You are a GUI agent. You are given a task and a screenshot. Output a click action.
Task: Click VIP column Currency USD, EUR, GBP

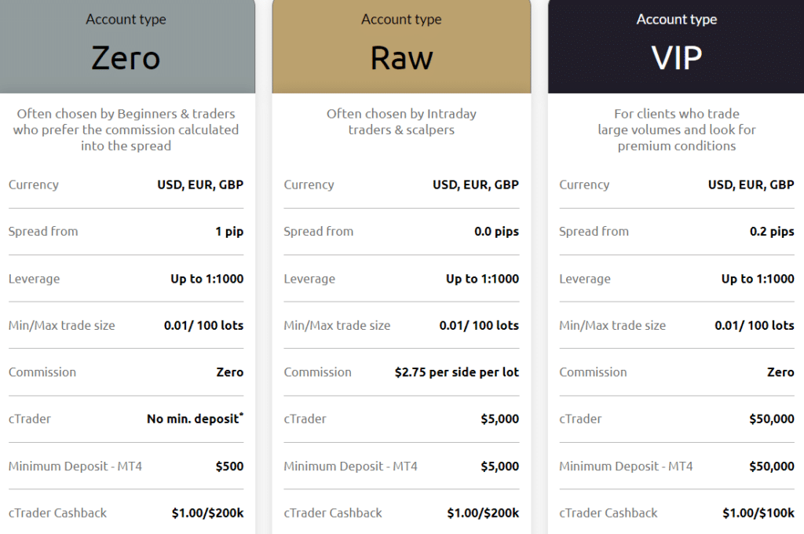coord(751,185)
